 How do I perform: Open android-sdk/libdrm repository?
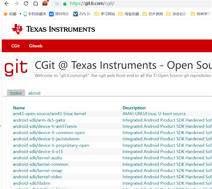click(x=31, y=183)
